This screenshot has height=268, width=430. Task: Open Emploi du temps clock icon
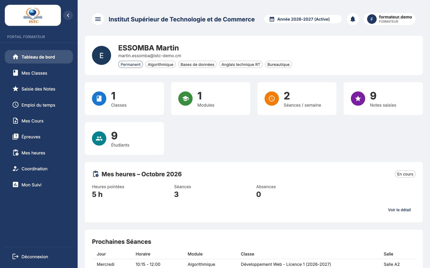click(16, 105)
